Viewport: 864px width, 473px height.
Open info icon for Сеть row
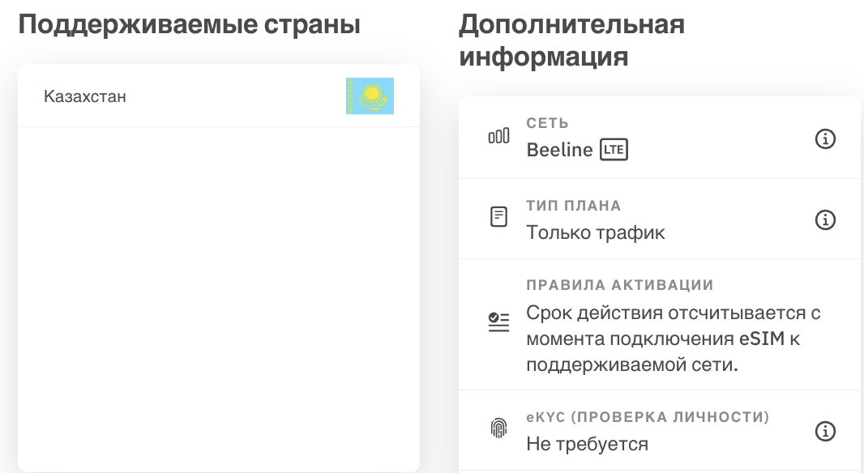[x=825, y=138]
